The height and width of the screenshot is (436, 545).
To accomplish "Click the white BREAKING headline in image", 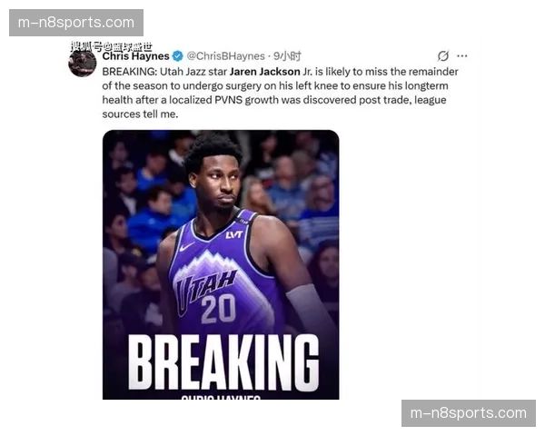I will [223, 362].
